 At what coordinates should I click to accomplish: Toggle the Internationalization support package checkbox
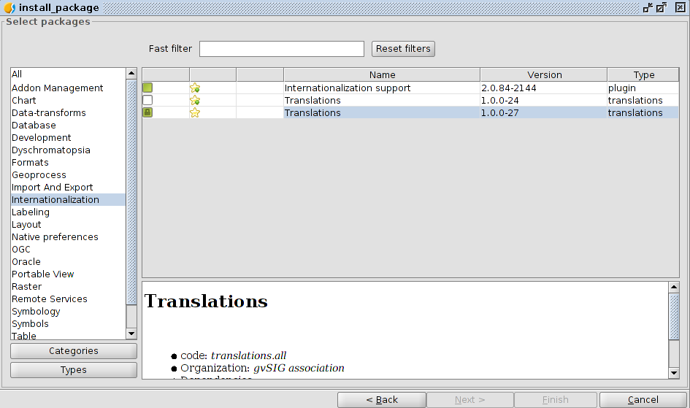pyautogui.click(x=147, y=88)
